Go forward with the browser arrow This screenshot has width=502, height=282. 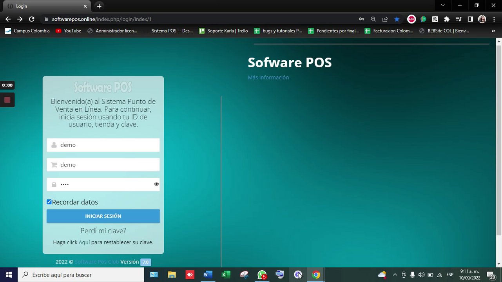point(20,19)
